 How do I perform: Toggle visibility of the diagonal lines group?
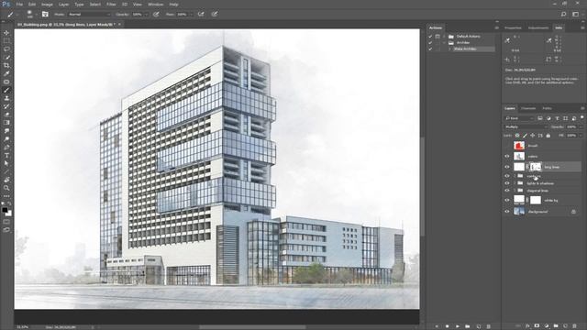[507, 191]
